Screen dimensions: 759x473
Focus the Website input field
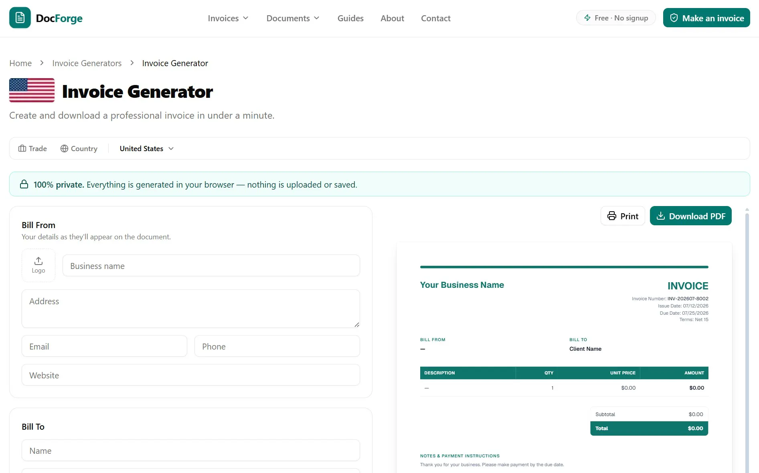pos(191,375)
